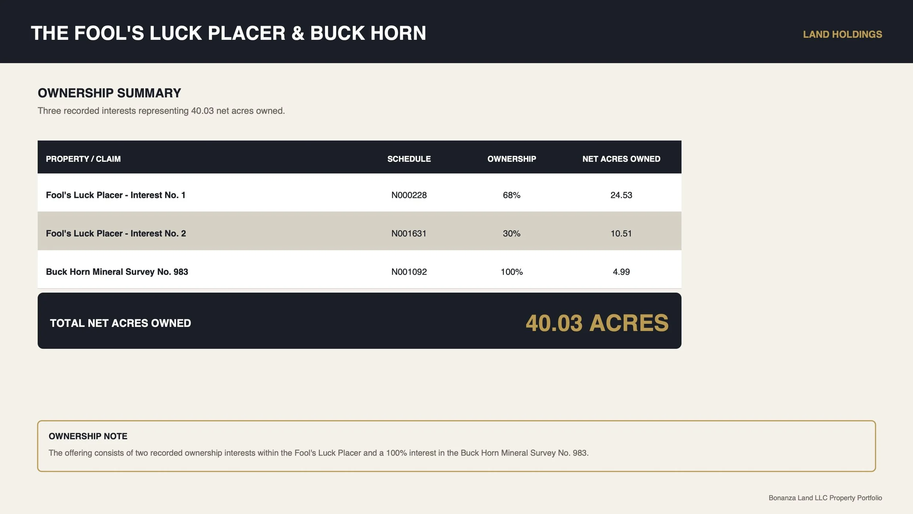Select the slide title Fool's Luck Placer & Buck Horn
913x514 pixels.
(x=228, y=33)
